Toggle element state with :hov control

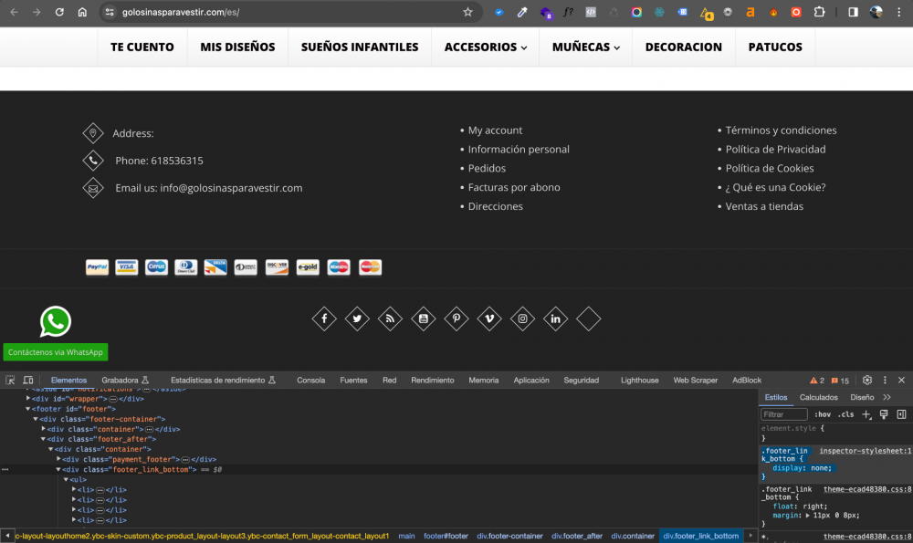coord(823,413)
